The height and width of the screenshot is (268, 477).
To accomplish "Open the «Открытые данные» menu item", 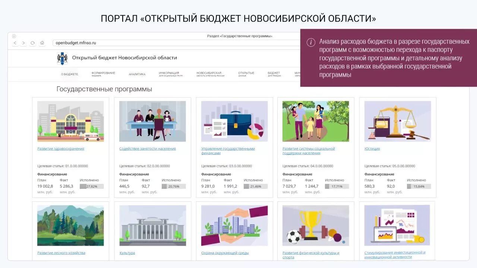I will click(246, 74).
